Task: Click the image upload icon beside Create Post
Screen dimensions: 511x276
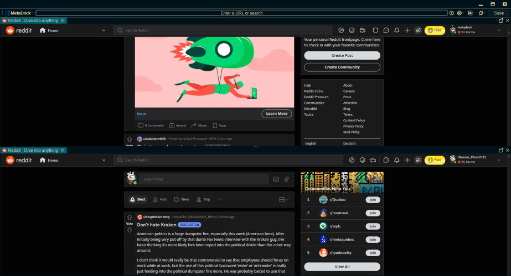Action: click(x=276, y=179)
